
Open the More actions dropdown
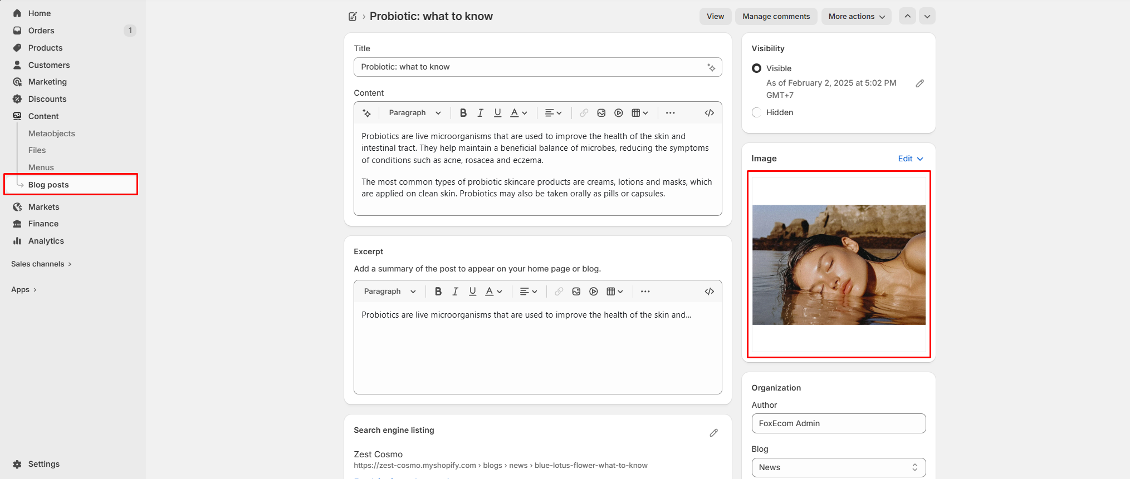click(856, 16)
